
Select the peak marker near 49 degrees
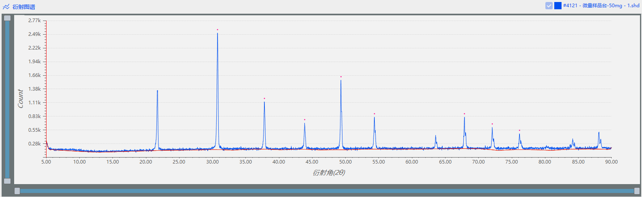coord(341,77)
